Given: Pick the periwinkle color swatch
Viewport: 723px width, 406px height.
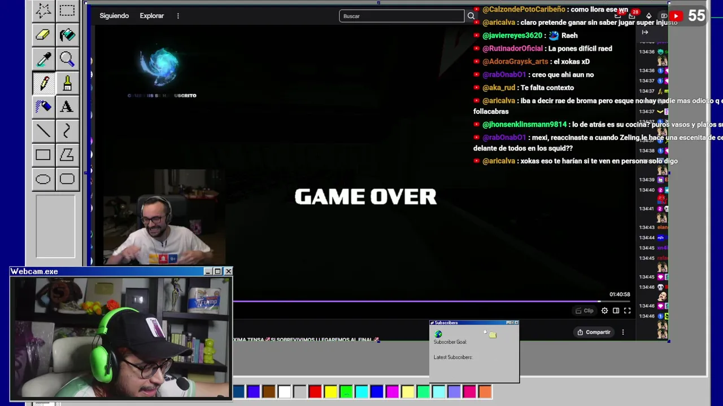Looking at the screenshot, I should [x=454, y=391].
